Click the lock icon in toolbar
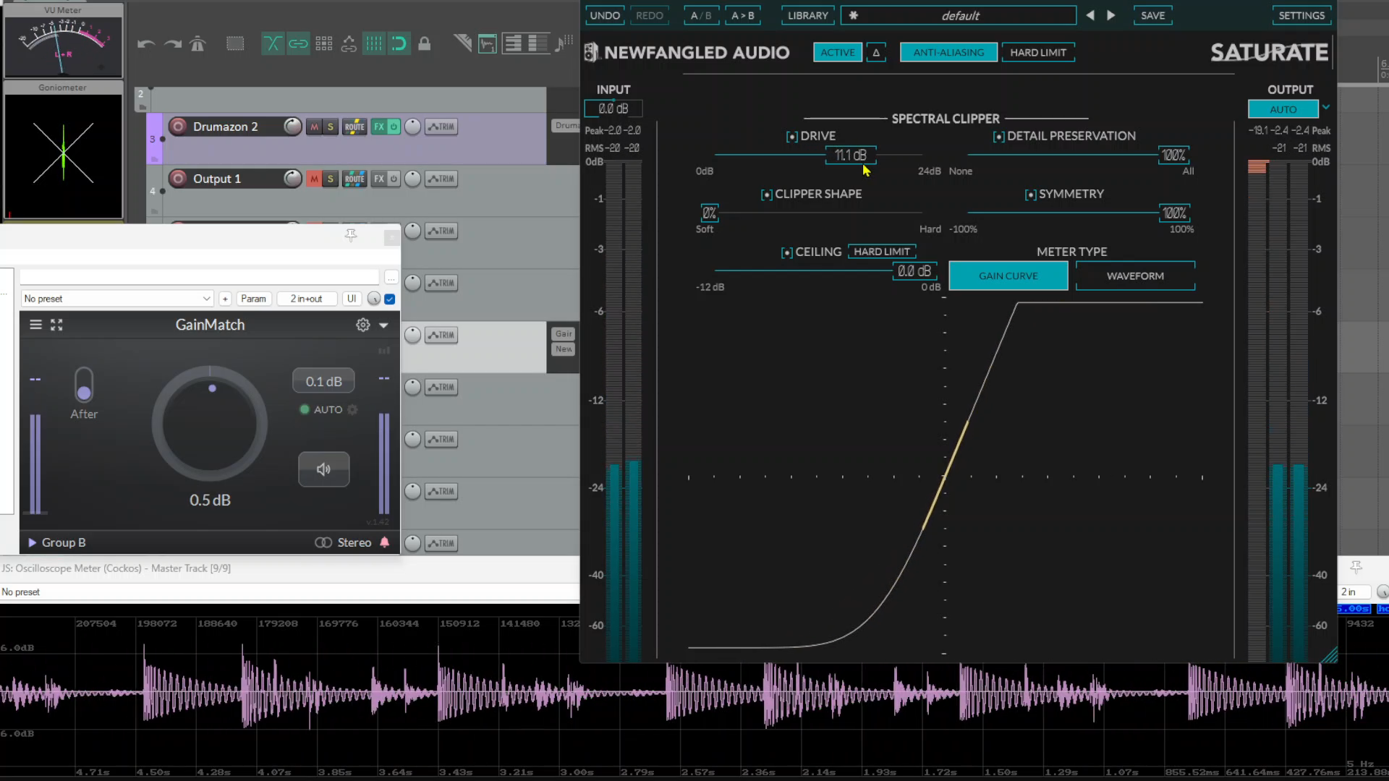This screenshot has width=1389, height=781. tap(425, 44)
